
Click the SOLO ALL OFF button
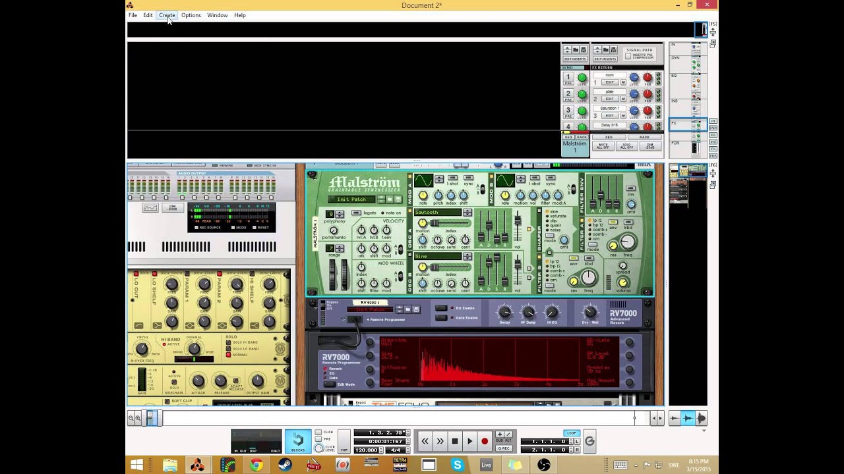626,146
